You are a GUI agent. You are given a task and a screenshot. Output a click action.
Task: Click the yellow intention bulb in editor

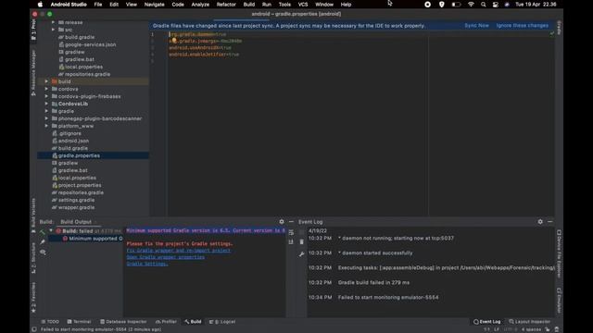(x=174, y=41)
